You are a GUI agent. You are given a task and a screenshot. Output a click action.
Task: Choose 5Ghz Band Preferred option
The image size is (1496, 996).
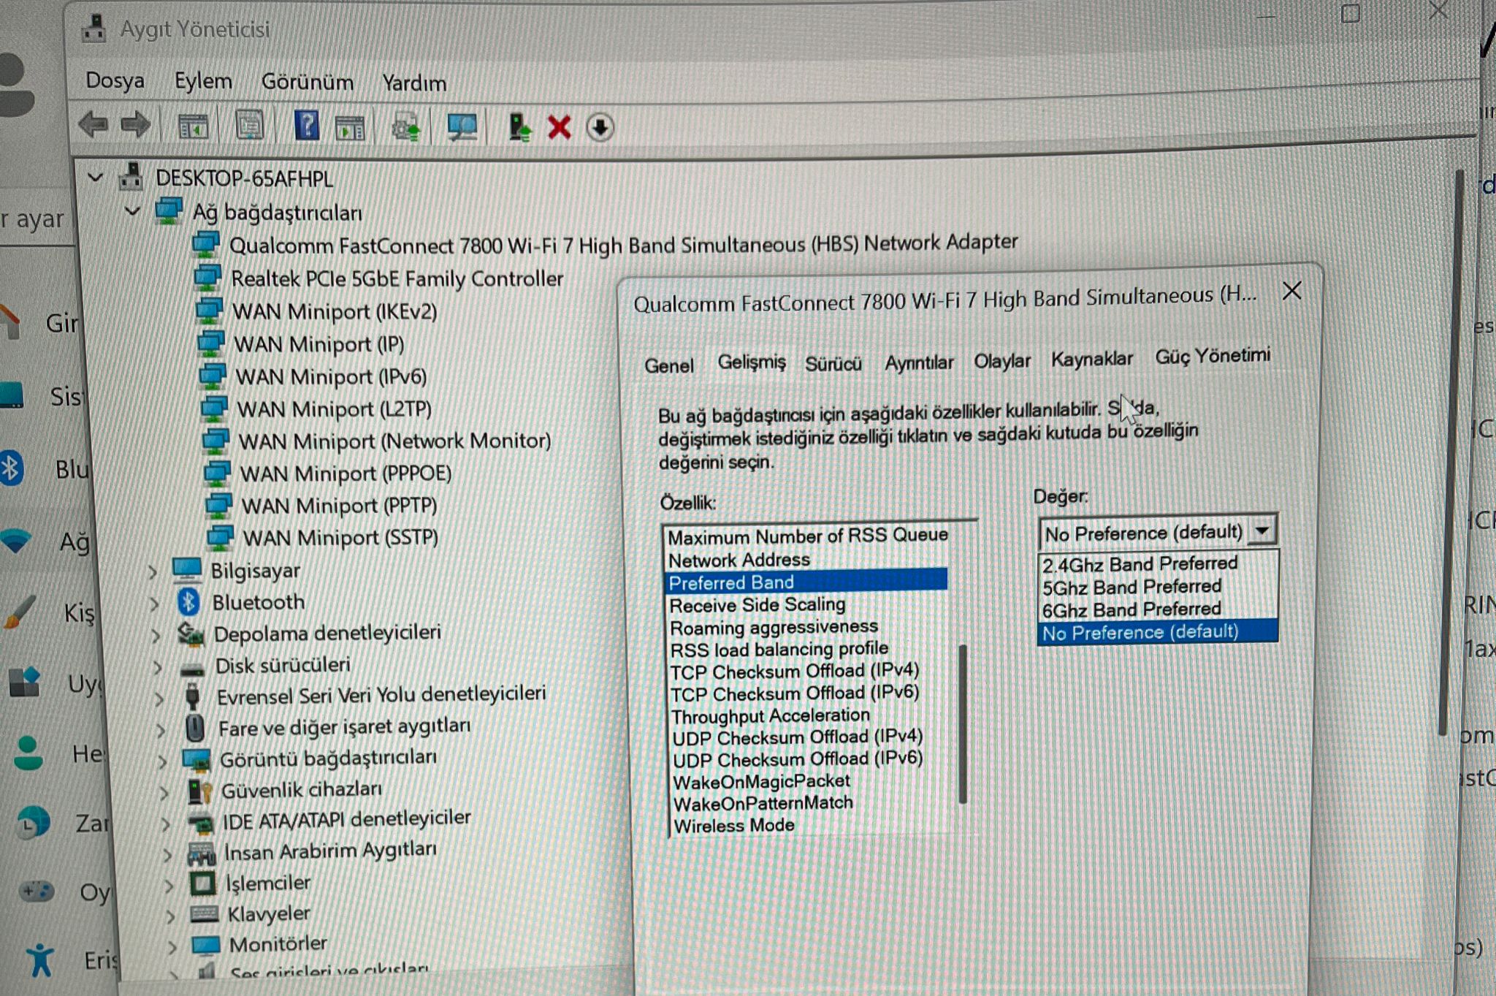pyautogui.click(x=1131, y=588)
